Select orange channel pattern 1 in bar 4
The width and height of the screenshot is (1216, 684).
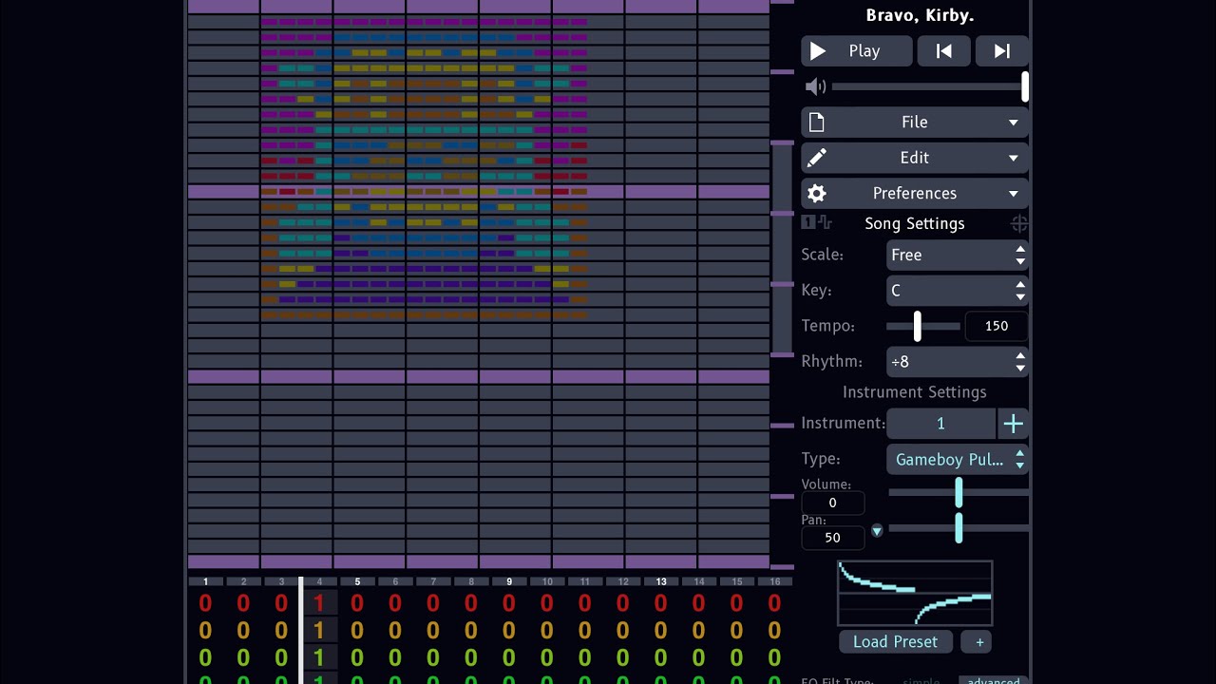(x=319, y=630)
